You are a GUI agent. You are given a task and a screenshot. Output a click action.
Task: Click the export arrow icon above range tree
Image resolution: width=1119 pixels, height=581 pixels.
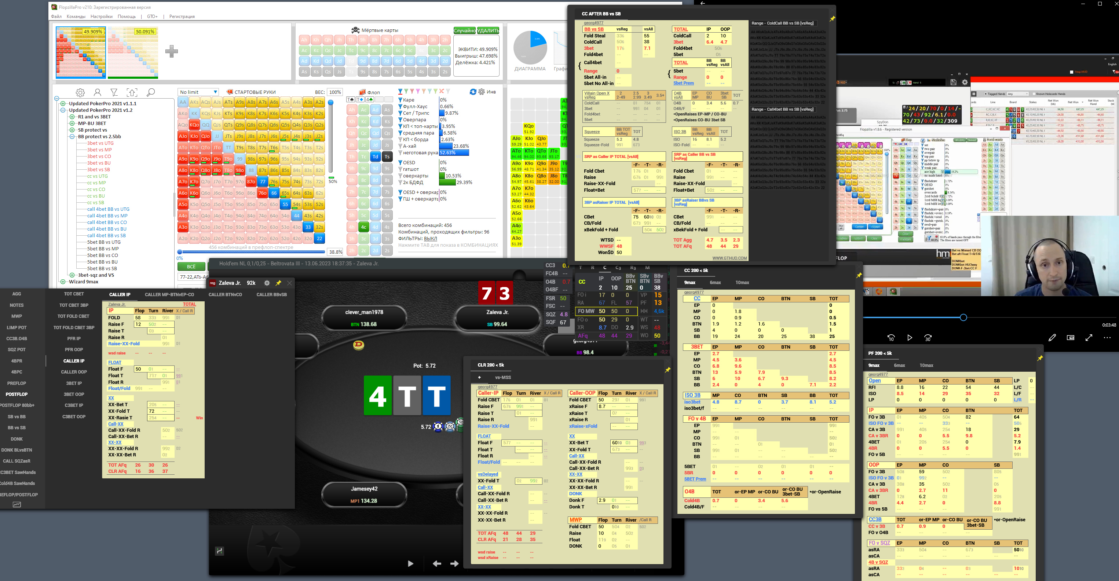tap(132, 92)
